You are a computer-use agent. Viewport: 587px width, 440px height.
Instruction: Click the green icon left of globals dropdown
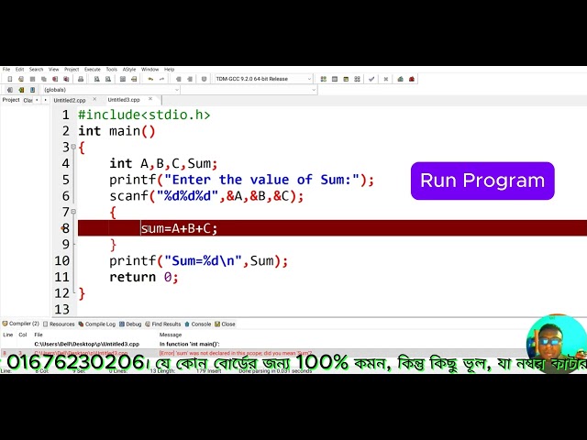(21, 90)
